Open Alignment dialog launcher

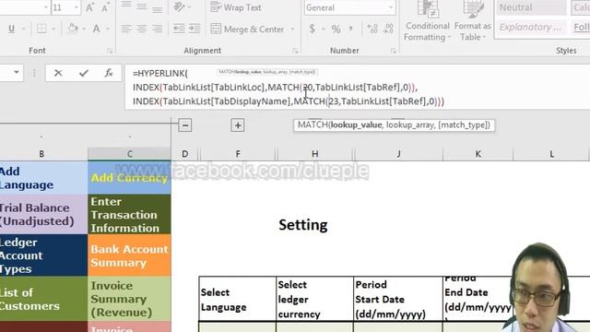coord(295,51)
